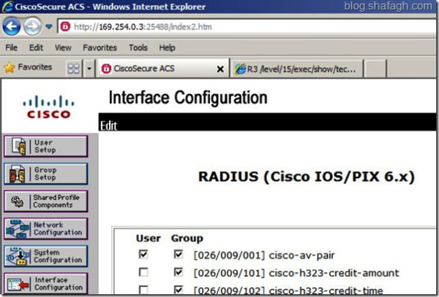
Task: Open the View menu
Action: (63, 47)
